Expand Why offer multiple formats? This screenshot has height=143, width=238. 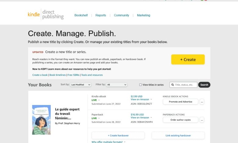[x=108, y=142]
